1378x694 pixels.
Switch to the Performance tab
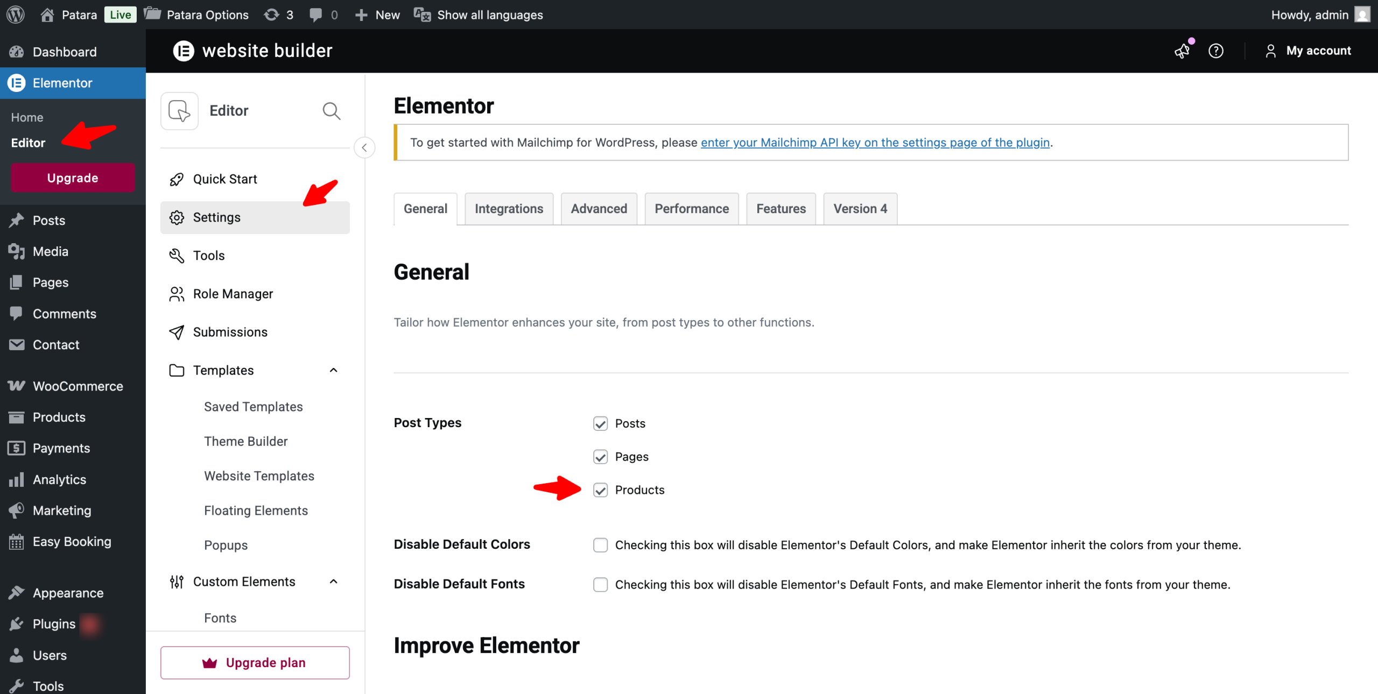click(692, 209)
